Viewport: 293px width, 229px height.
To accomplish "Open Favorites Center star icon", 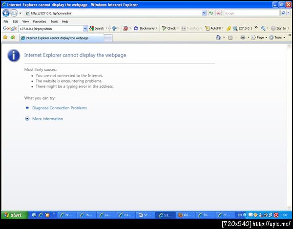I will point(5,37).
